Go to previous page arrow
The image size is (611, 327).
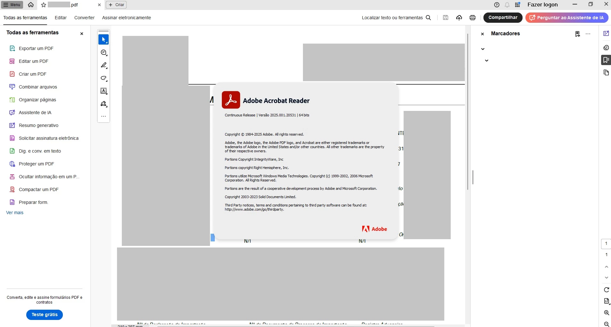click(606, 267)
